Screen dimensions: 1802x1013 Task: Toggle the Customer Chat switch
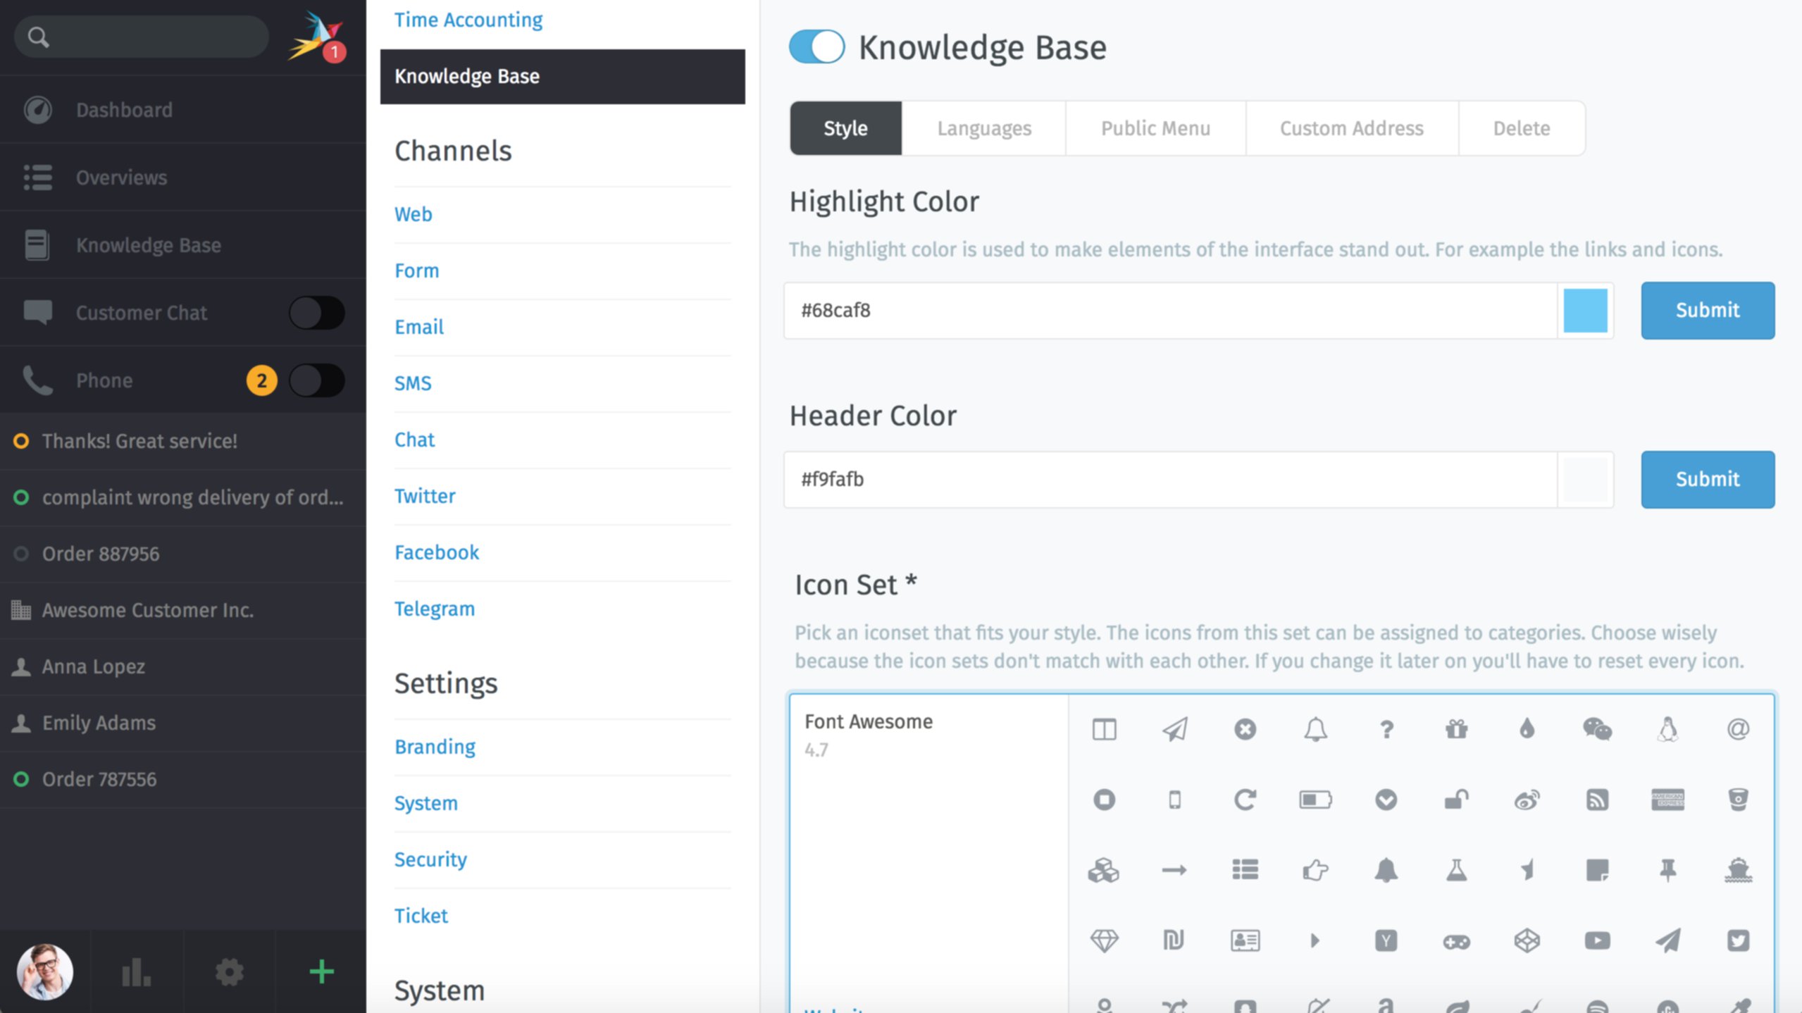pos(316,313)
